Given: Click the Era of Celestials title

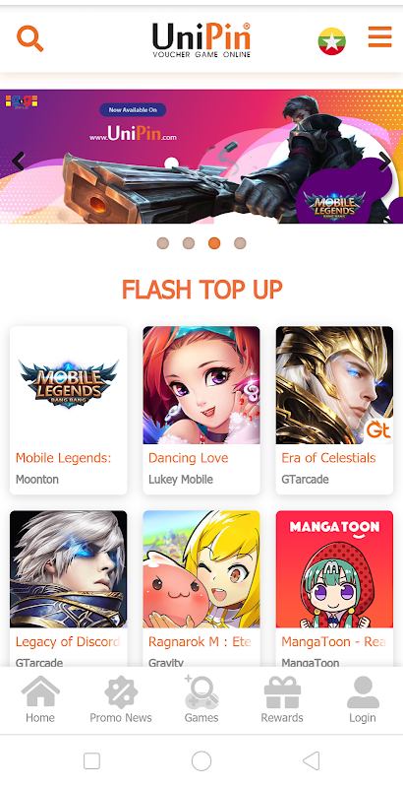Looking at the screenshot, I should point(328,458).
